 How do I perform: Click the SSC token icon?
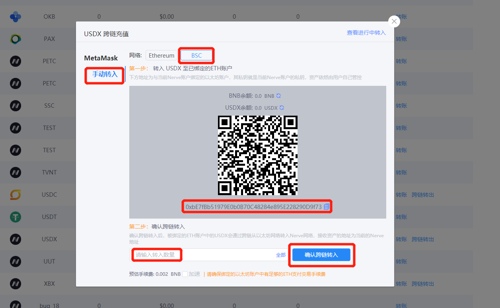[x=16, y=106]
